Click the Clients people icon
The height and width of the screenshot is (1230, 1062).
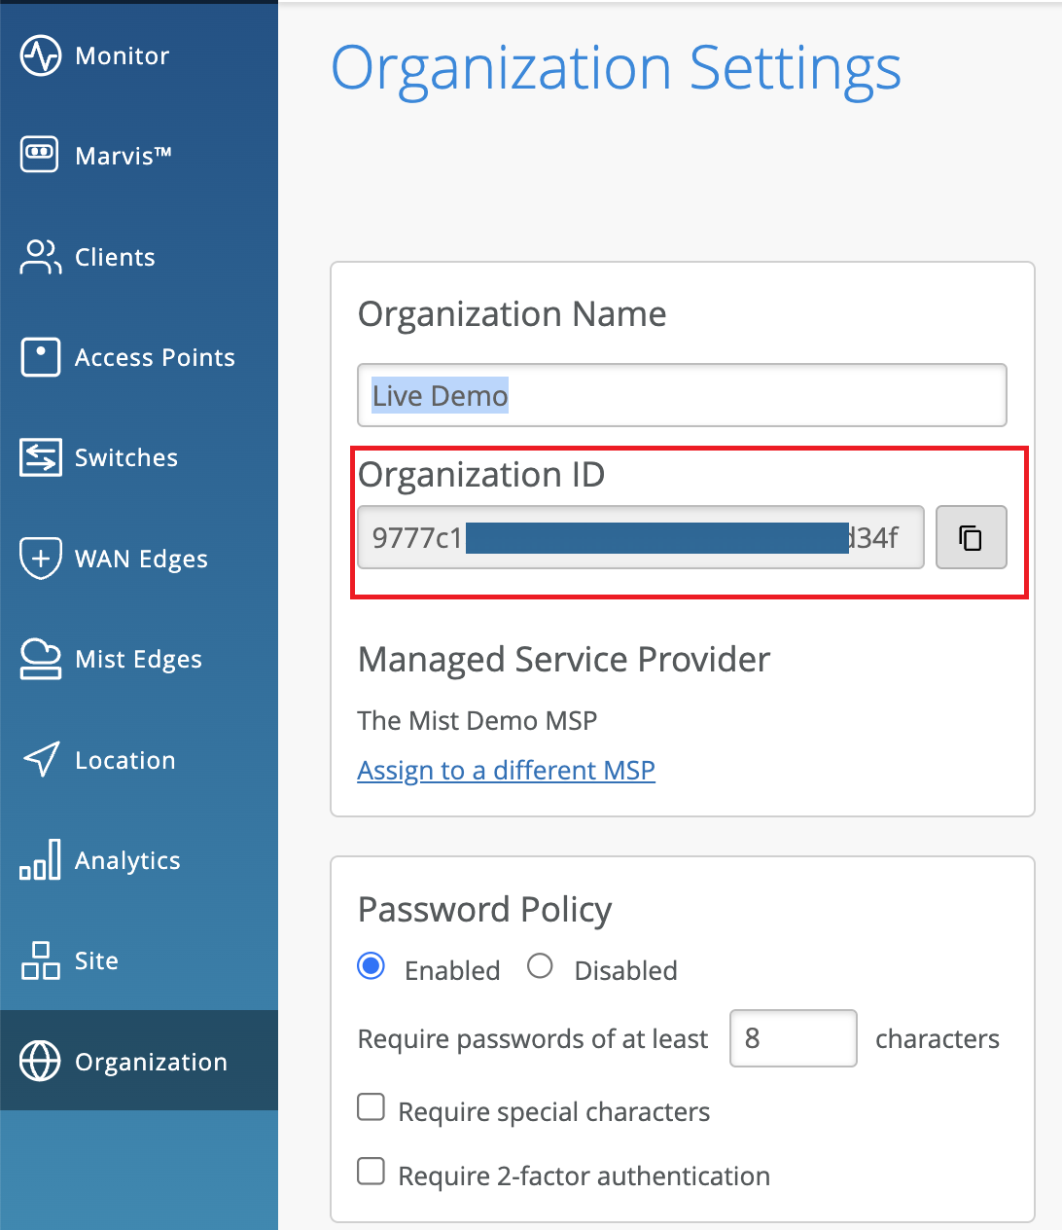coord(40,257)
